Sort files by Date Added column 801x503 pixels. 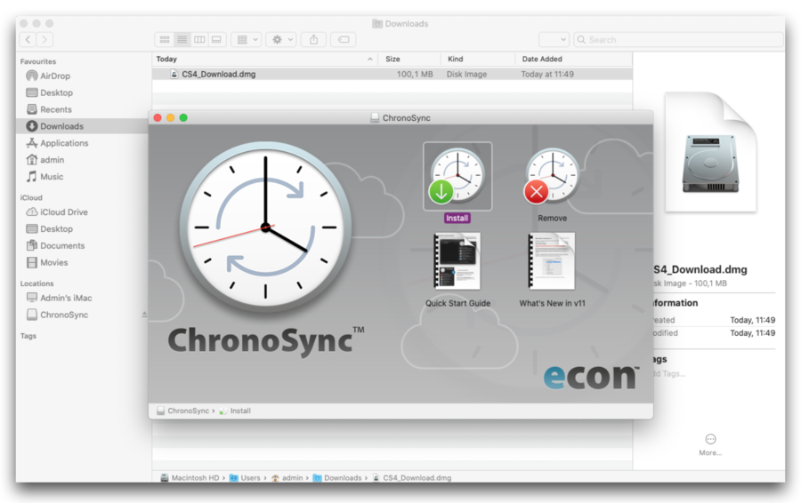click(x=574, y=60)
